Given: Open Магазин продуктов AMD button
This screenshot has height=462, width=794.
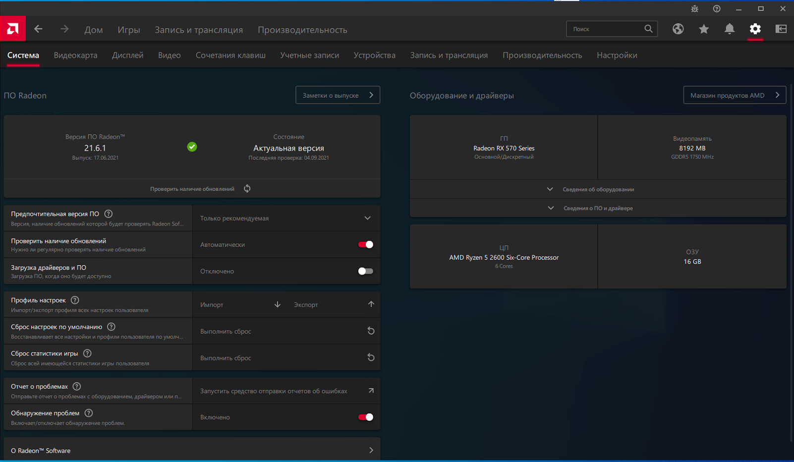Looking at the screenshot, I should [735, 95].
